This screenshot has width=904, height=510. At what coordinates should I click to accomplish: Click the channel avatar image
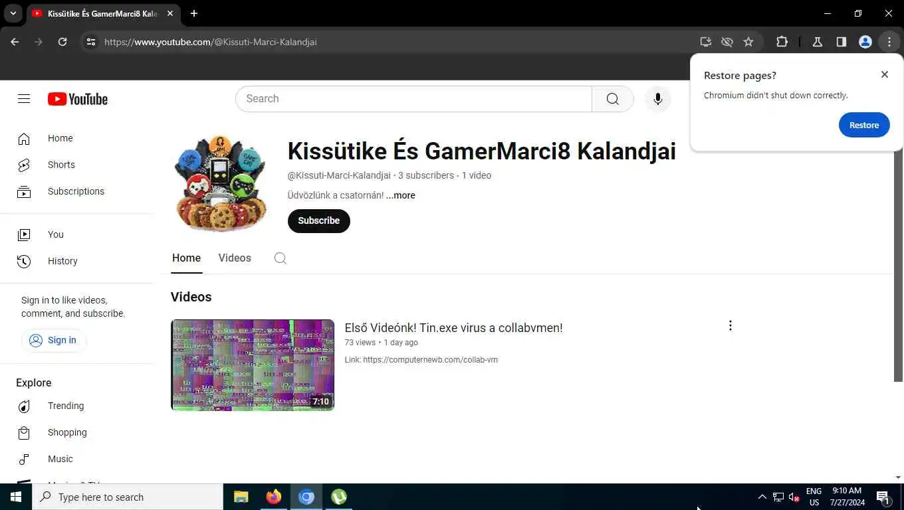click(221, 183)
